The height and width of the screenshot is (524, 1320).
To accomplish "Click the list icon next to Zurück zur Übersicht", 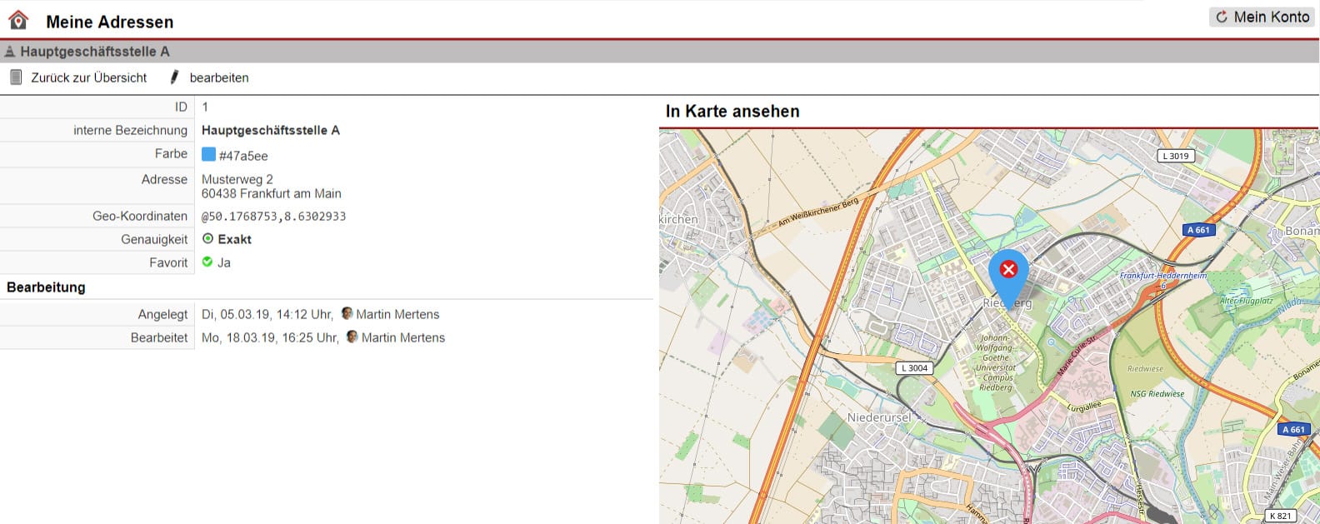I will 16,77.
